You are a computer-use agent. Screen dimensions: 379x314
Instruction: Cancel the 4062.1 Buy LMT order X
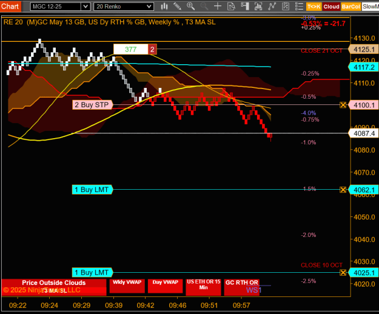343,190
